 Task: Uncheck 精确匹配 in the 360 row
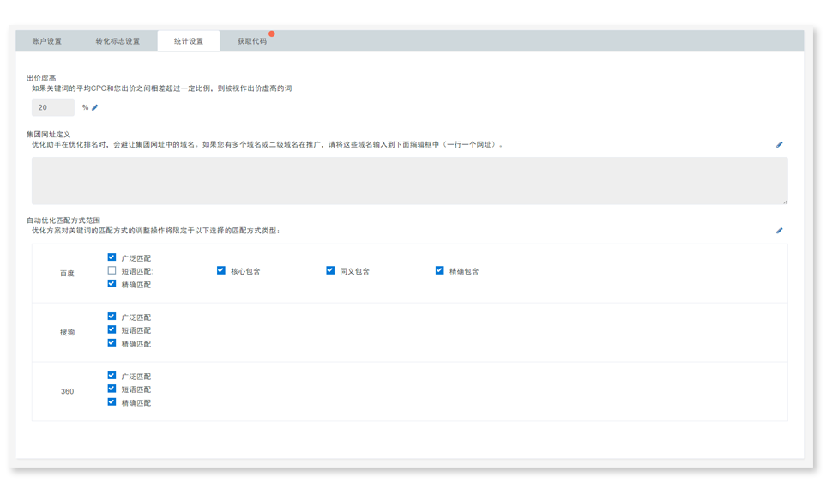[x=112, y=401]
